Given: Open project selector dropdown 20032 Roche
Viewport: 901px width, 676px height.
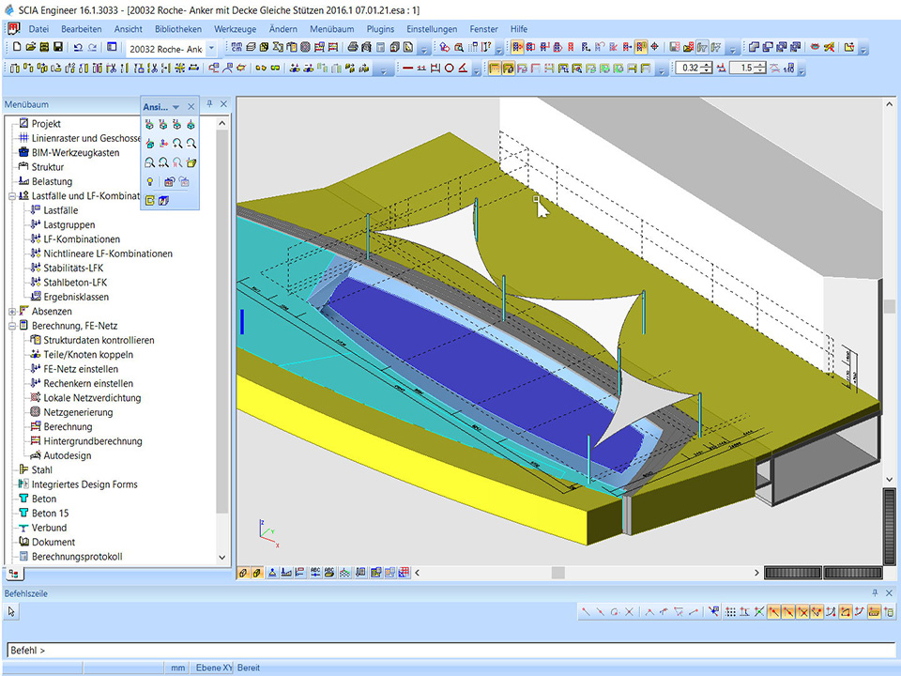Looking at the screenshot, I should [210, 48].
